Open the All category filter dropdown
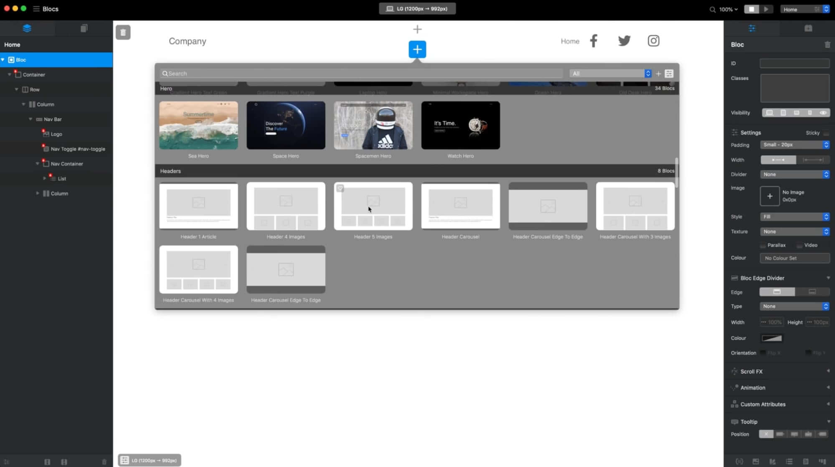 610,74
